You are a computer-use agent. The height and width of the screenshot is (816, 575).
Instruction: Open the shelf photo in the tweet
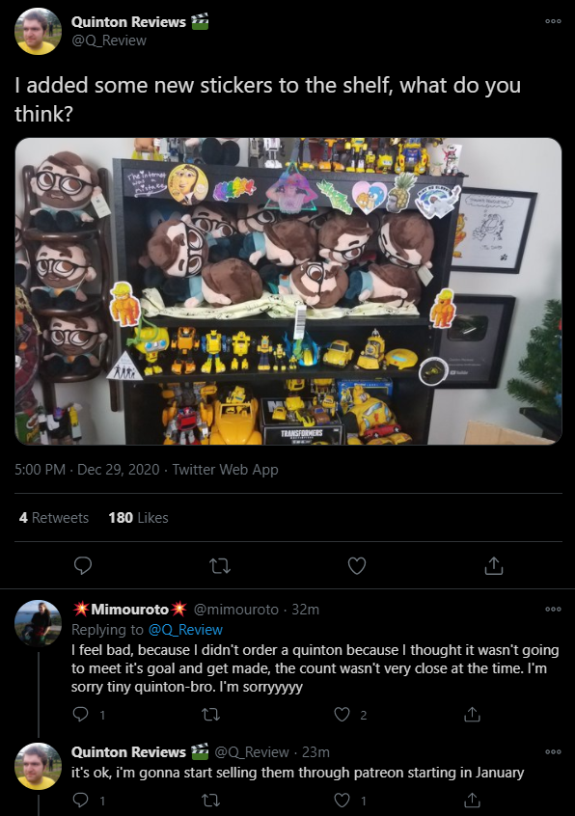(288, 291)
